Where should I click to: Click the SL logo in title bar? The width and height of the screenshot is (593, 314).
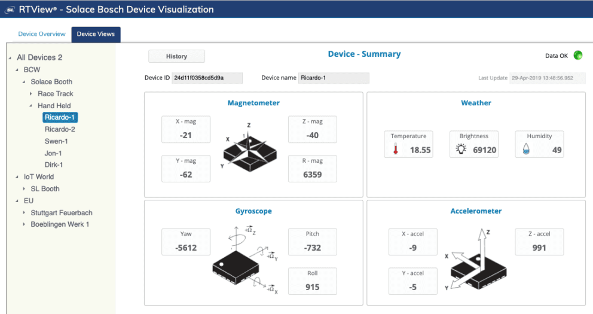point(10,9)
